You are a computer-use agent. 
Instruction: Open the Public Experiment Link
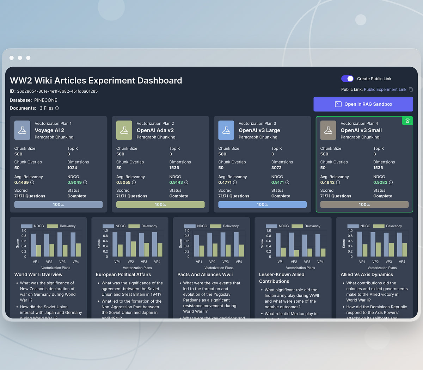point(385,90)
